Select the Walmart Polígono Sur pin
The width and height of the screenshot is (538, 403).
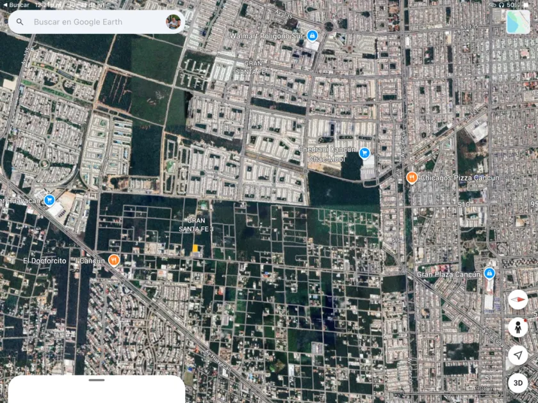click(x=312, y=35)
